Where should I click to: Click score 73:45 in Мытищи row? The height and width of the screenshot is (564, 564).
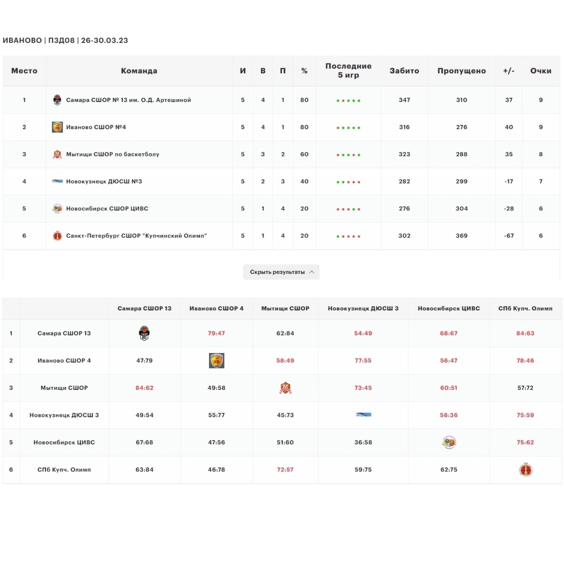(363, 388)
